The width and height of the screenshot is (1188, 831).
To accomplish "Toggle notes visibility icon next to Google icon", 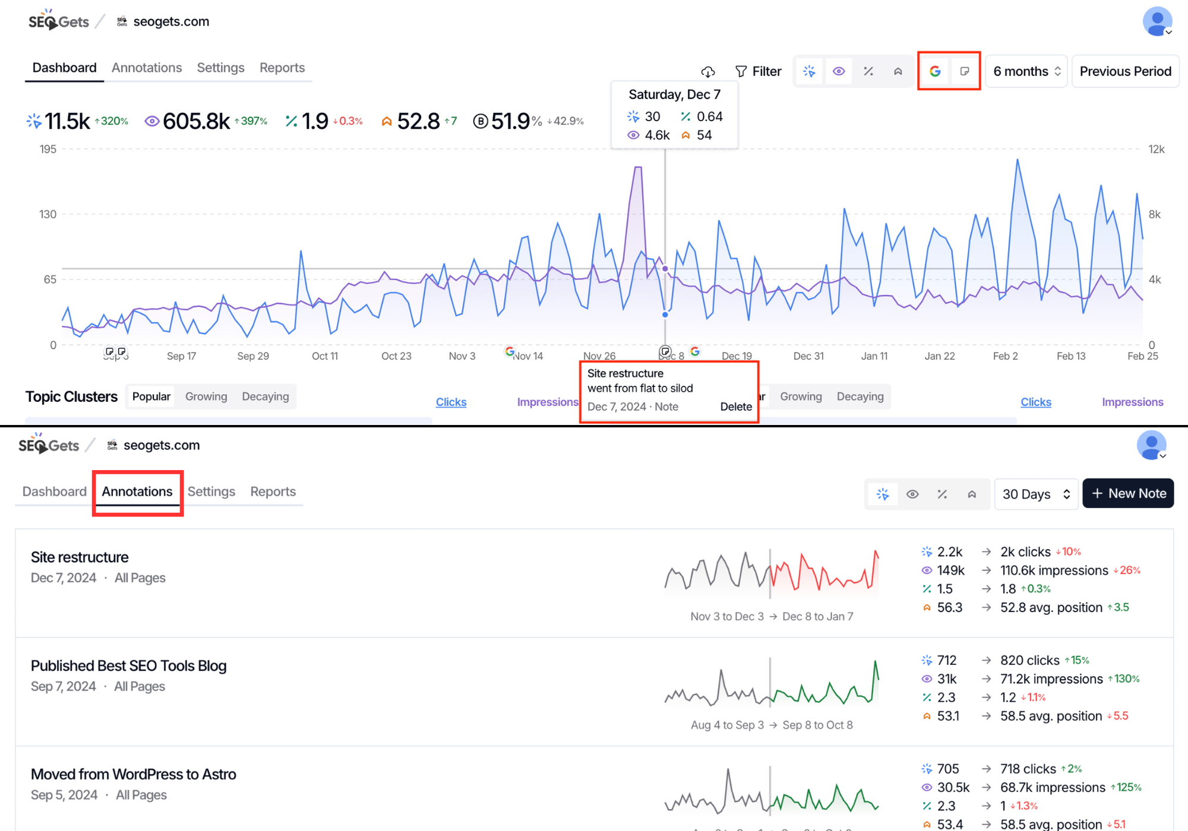I will pos(964,71).
